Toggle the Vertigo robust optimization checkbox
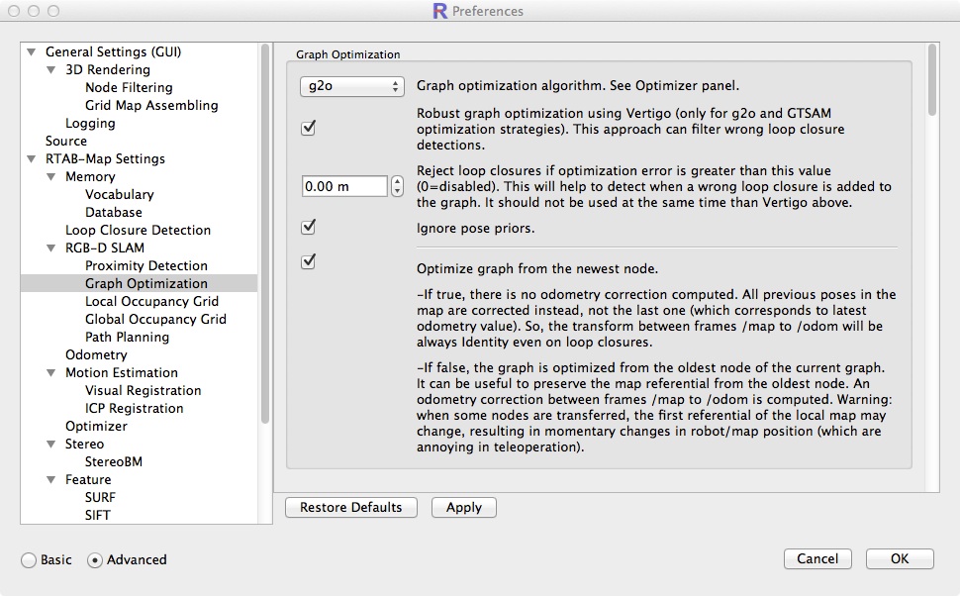The image size is (960, 596). point(308,127)
